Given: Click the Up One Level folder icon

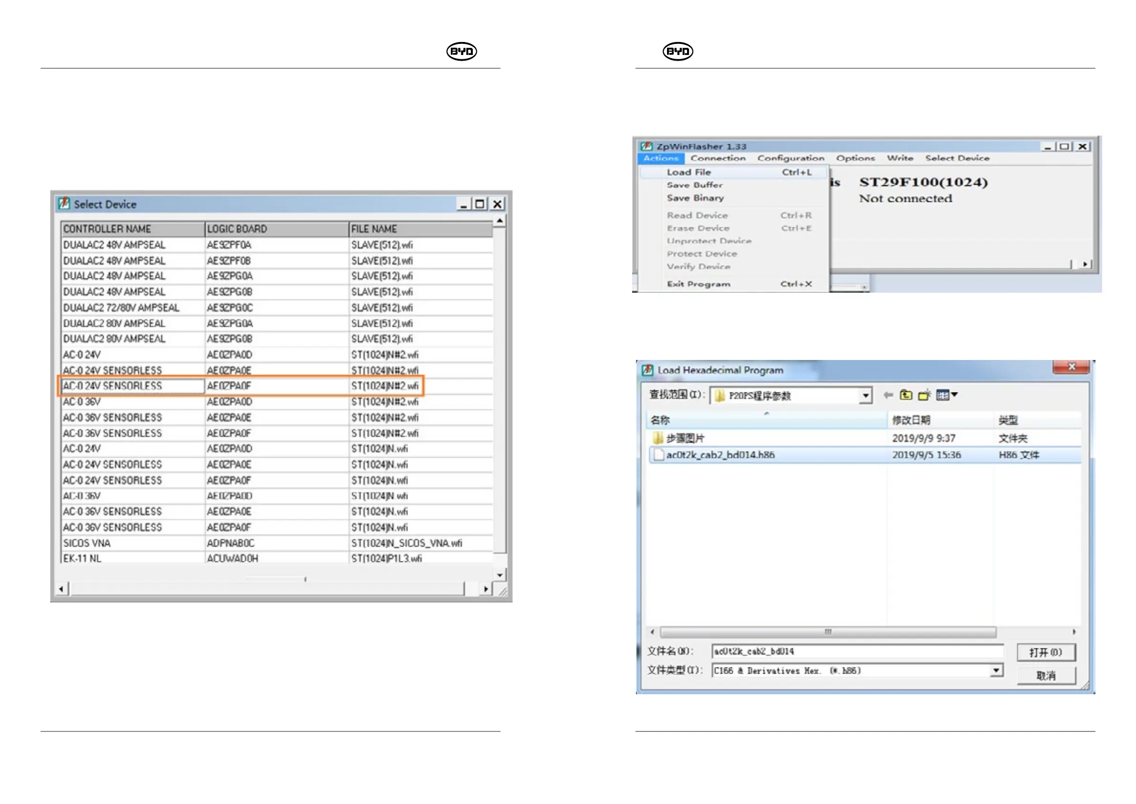Looking at the screenshot, I should [906, 395].
